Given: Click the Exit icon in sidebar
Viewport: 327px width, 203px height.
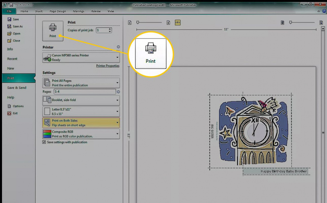Looking at the screenshot, I should (9, 113).
